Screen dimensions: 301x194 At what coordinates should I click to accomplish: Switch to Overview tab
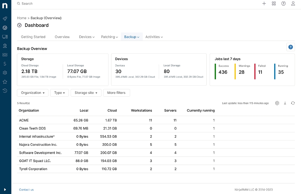[x=62, y=37]
